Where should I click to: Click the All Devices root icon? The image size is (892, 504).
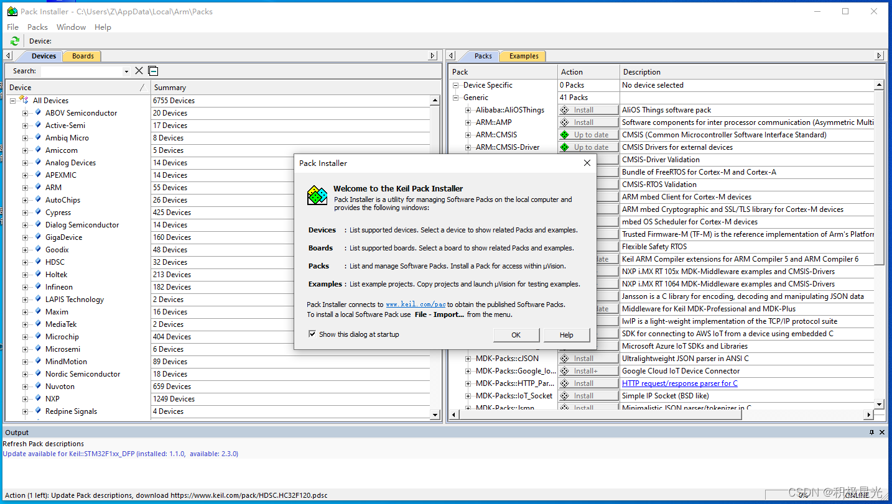(x=24, y=99)
